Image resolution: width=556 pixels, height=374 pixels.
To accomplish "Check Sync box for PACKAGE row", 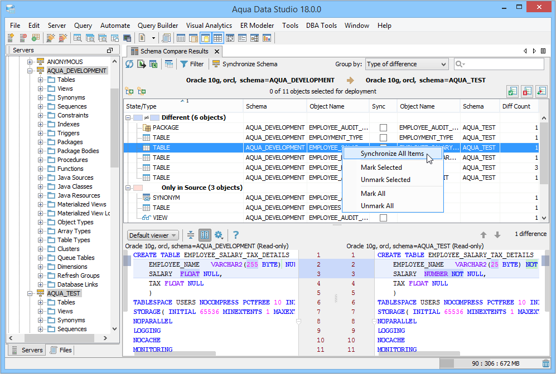I will click(383, 127).
